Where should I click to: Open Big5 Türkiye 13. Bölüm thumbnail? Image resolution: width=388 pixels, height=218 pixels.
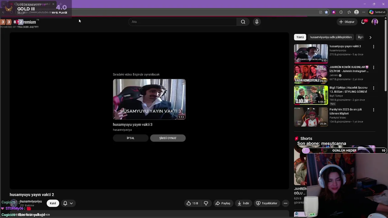click(311, 95)
